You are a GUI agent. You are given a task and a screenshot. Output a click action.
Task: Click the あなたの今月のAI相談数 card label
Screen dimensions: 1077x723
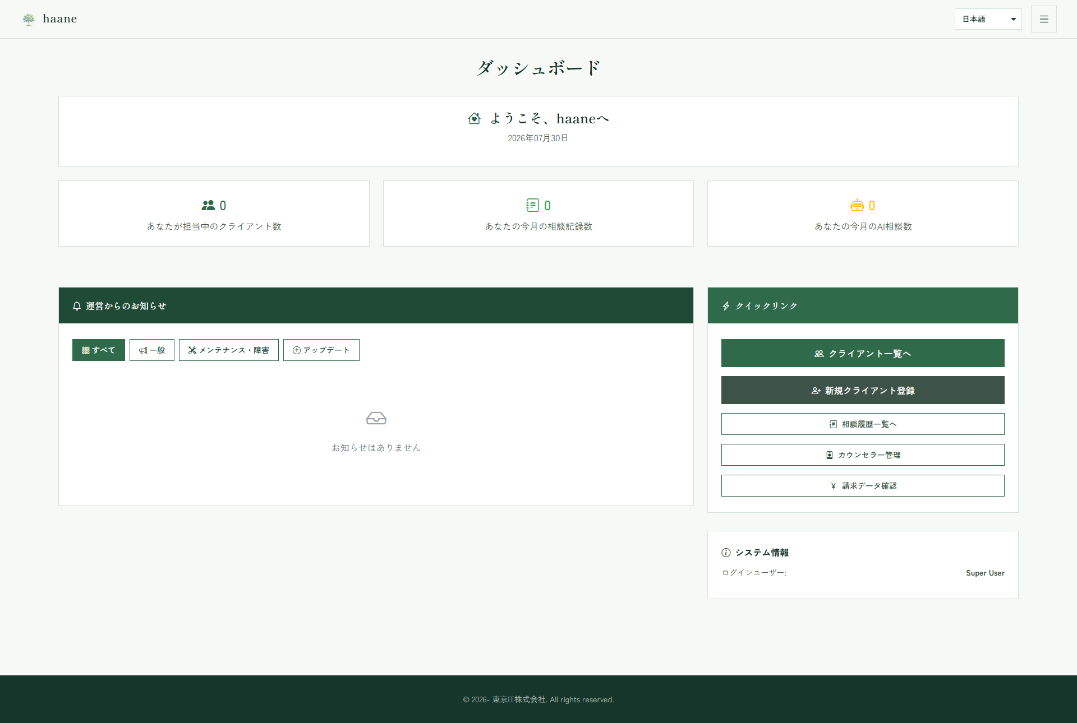863,226
